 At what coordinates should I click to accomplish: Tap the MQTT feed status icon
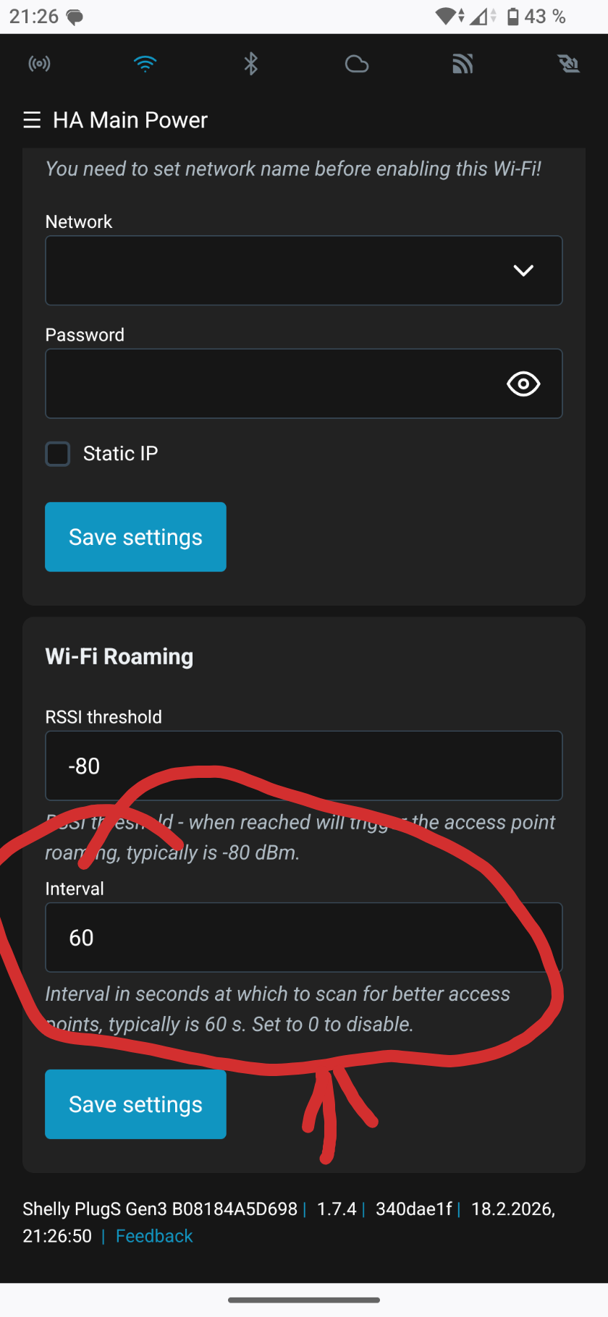(x=463, y=64)
